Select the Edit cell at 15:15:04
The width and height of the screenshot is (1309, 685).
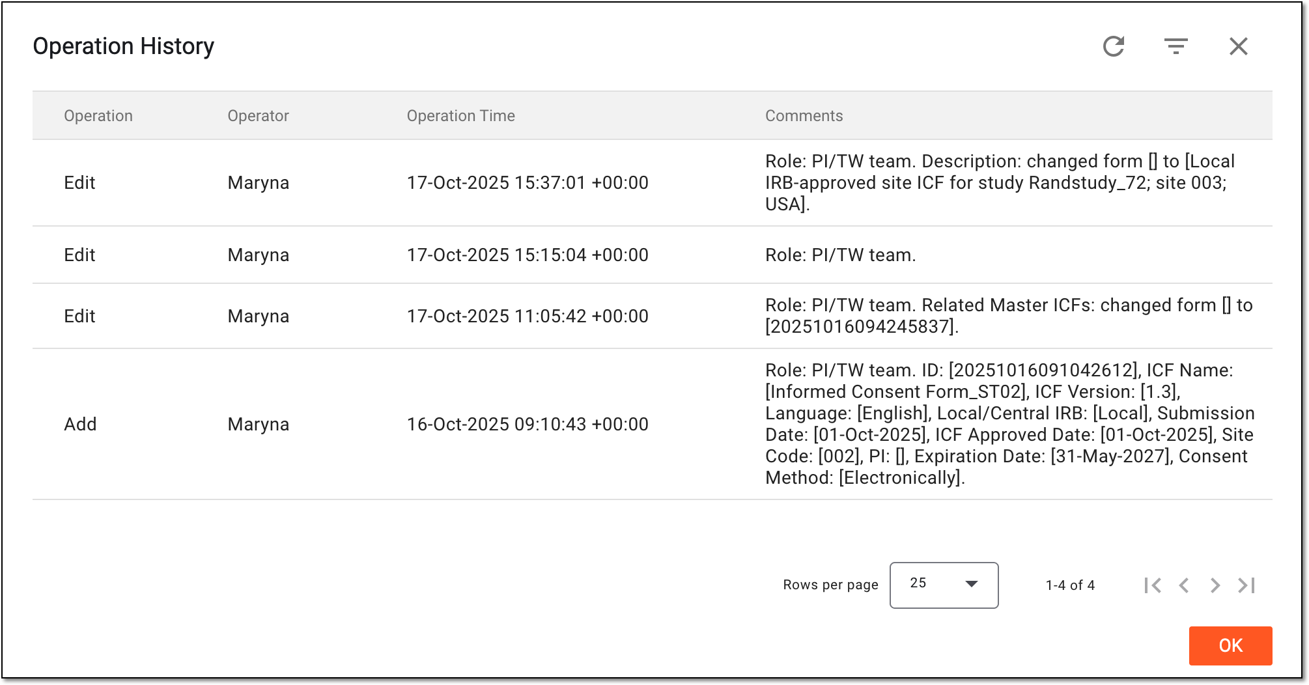coord(79,255)
